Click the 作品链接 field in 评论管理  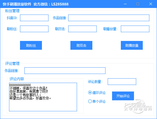tap(65, 71)
